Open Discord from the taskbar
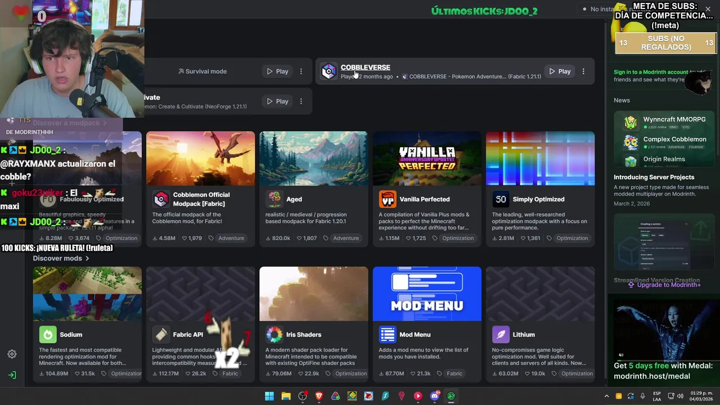The height and width of the screenshot is (405, 720). [434, 396]
